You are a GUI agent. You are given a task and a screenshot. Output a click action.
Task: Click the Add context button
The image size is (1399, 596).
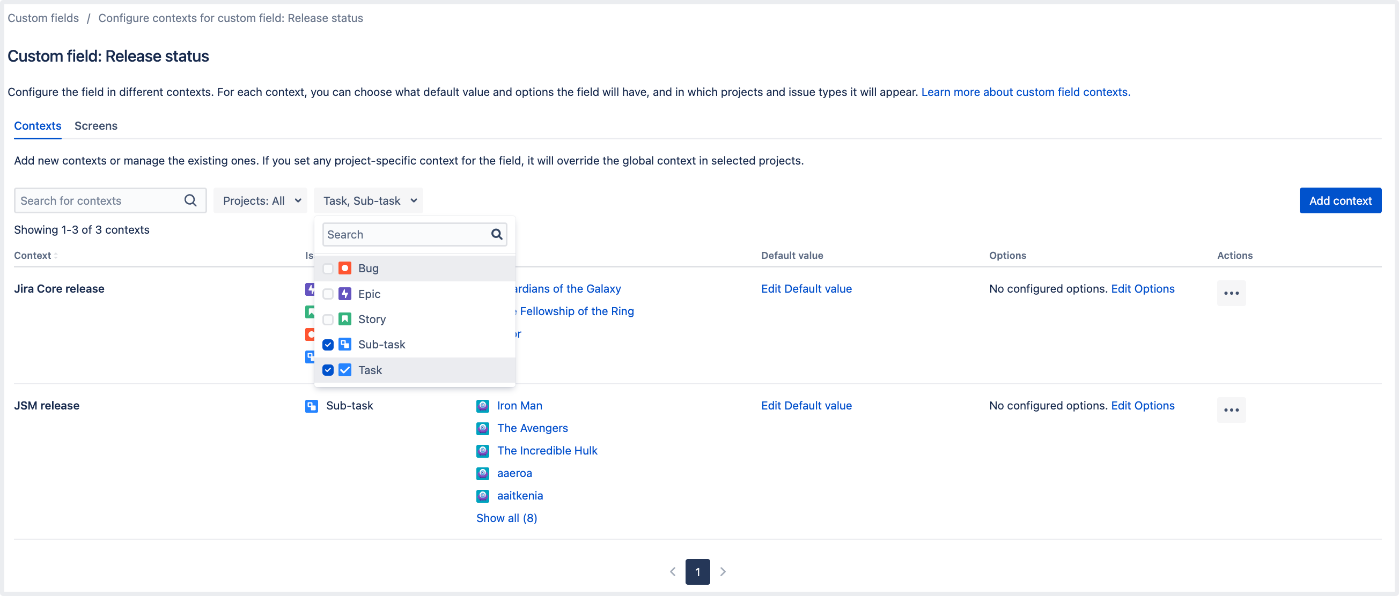pos(1341,200)
